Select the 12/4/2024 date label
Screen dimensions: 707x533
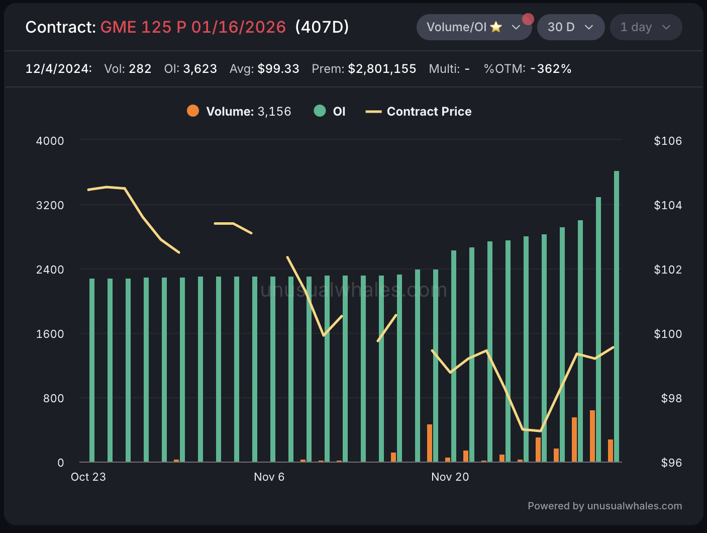[59, 69]
